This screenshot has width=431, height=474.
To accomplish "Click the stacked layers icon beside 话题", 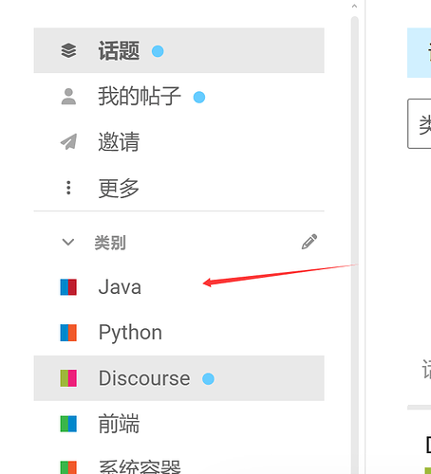I will point(68,50).
